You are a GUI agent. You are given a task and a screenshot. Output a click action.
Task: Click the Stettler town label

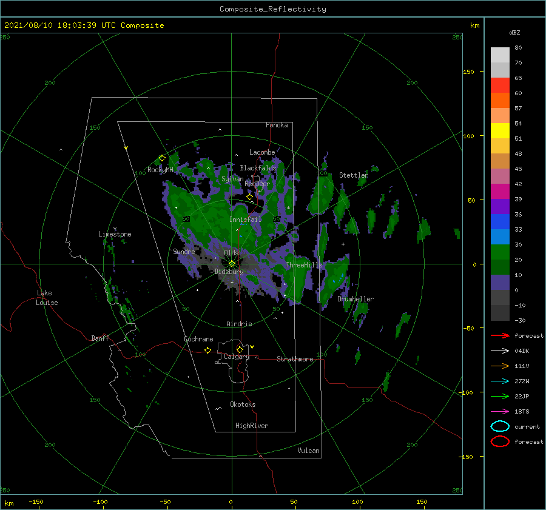354,175
